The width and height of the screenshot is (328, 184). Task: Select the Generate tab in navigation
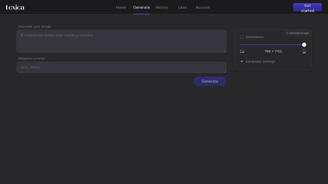click(x=141, y=7)
